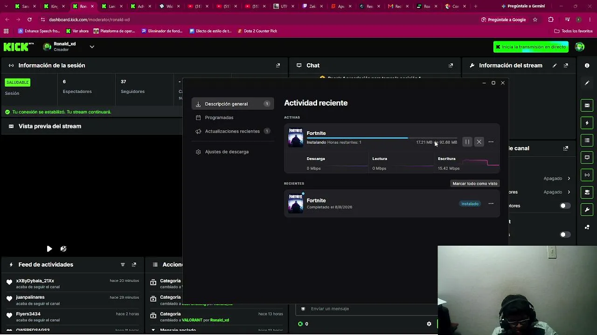Open Actualizaciones recientes section

(x=233, y=131)
